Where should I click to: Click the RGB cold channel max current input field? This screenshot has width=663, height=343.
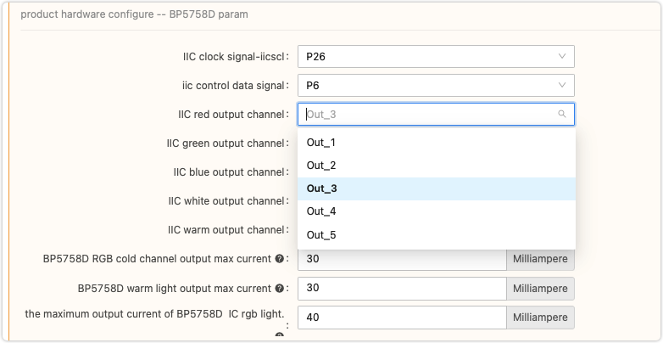[x=402, y=259]
